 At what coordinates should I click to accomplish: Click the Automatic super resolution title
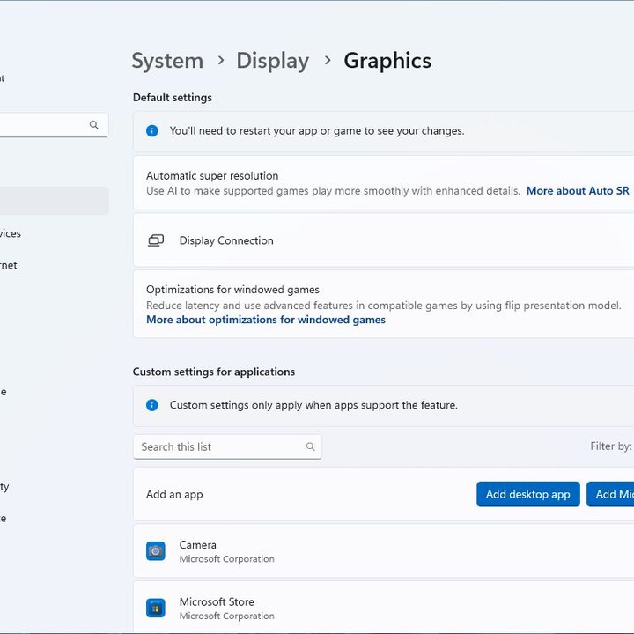coord(212,175)
